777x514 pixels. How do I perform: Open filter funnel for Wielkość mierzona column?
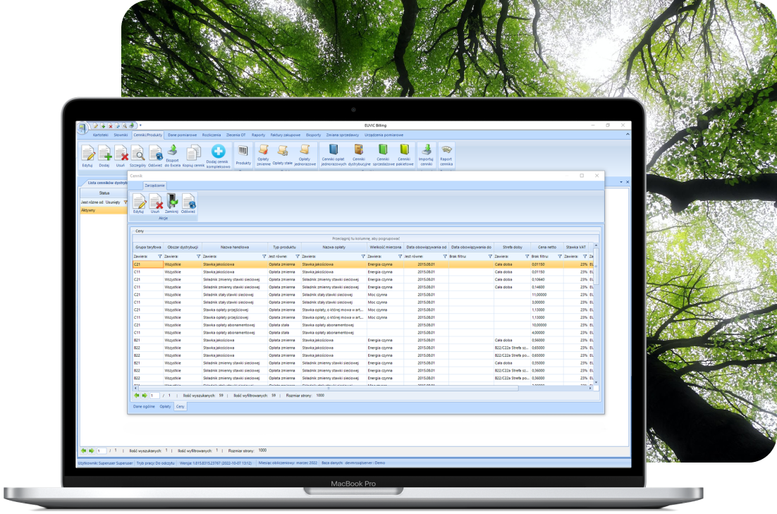click(x=400, y=256)
